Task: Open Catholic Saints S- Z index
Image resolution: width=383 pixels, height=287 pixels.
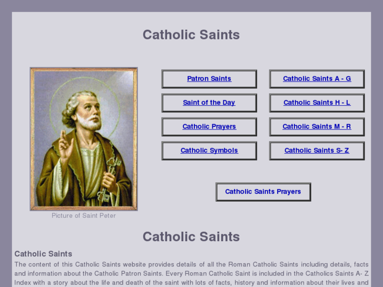Action: [x=317, y=151]
